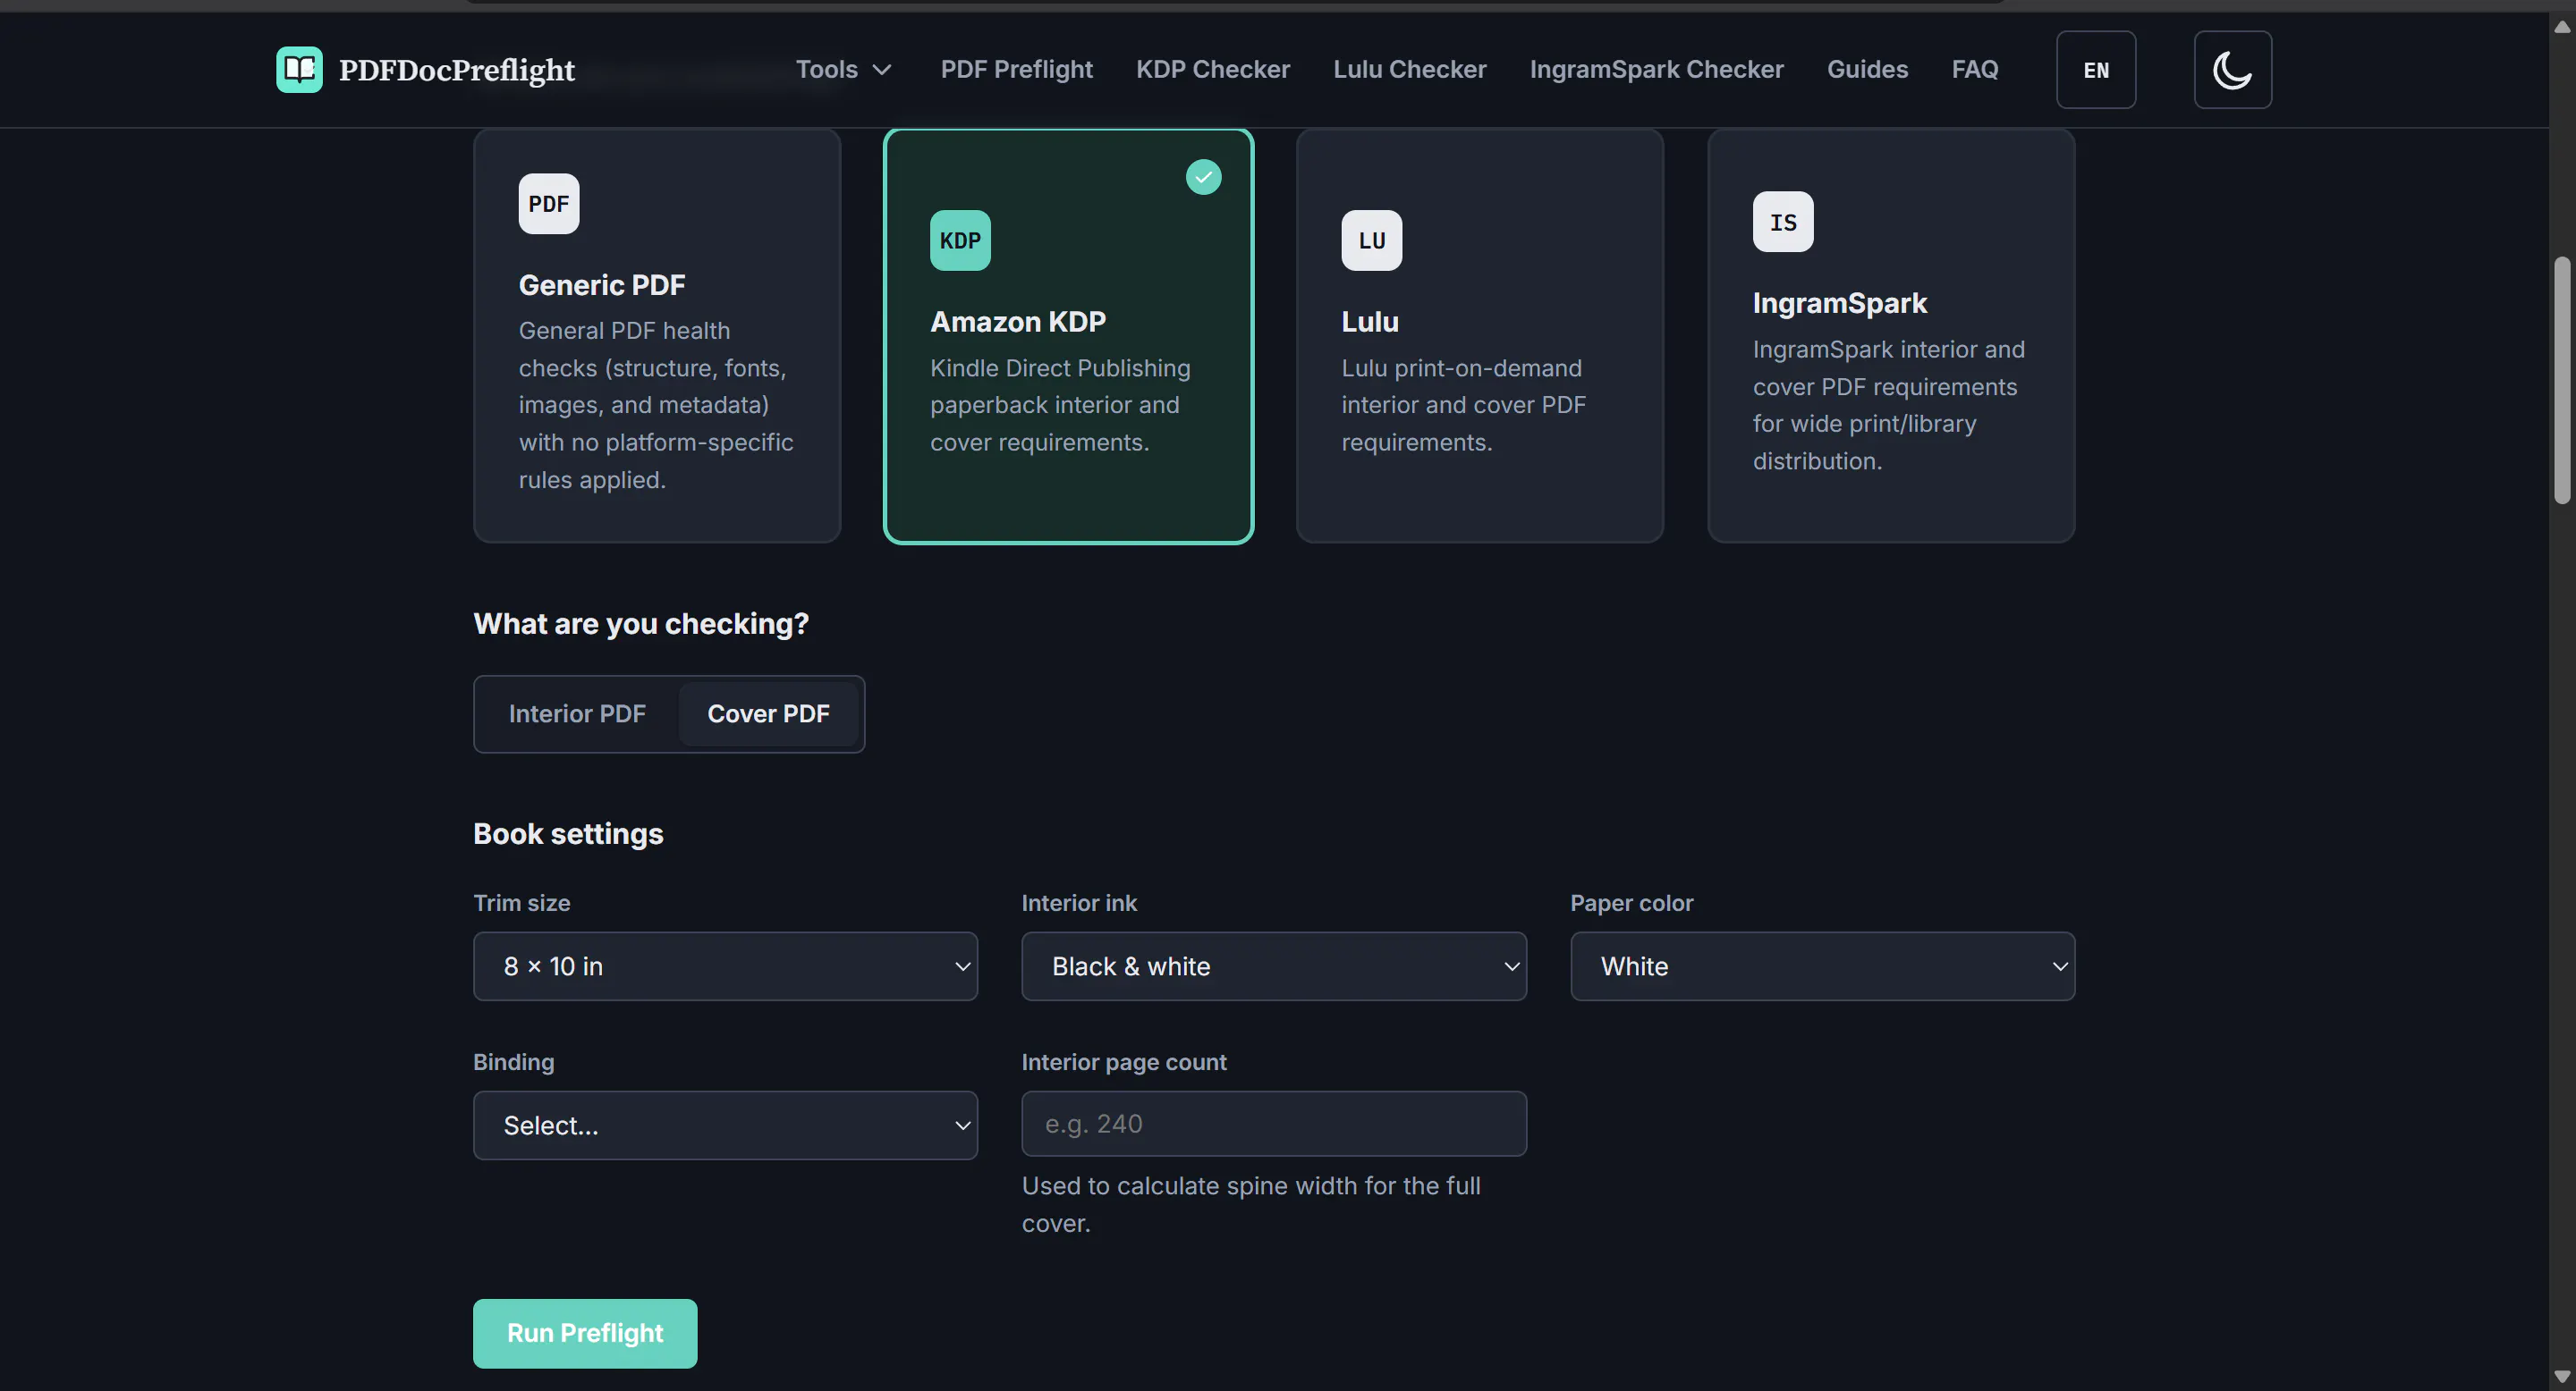Click the KDP badge icon

[x=960, y=240]
